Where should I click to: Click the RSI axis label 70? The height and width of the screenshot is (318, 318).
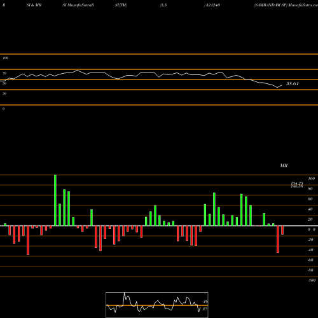tap(4, 73)
